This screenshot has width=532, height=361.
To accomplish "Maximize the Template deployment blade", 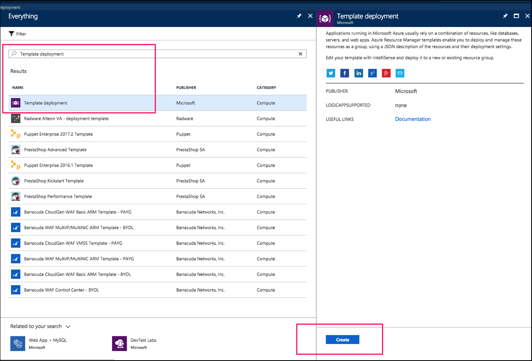I will (x=516, y=16).
